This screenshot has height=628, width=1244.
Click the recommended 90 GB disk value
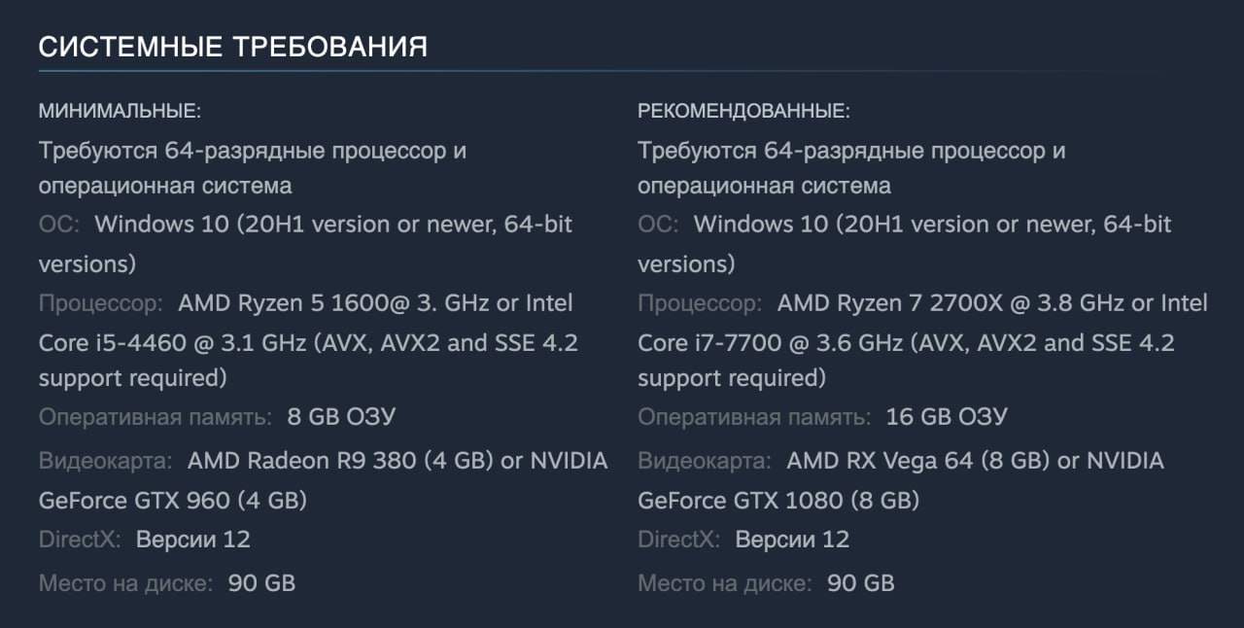tap(860, 583)
